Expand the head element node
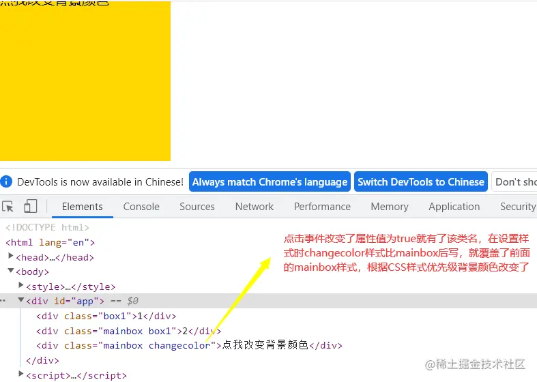537x382 pixels. 11,256
